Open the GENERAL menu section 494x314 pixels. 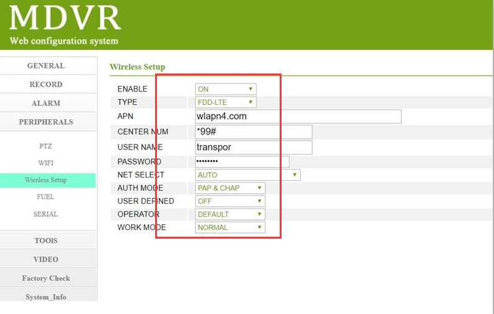(x=48, y=65)
